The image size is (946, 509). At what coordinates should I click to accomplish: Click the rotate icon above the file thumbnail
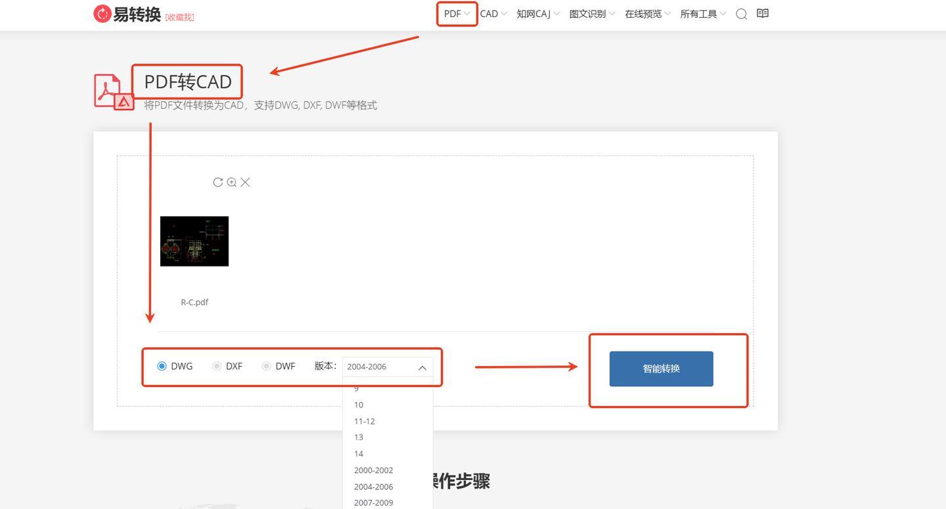tap(218, 182)
